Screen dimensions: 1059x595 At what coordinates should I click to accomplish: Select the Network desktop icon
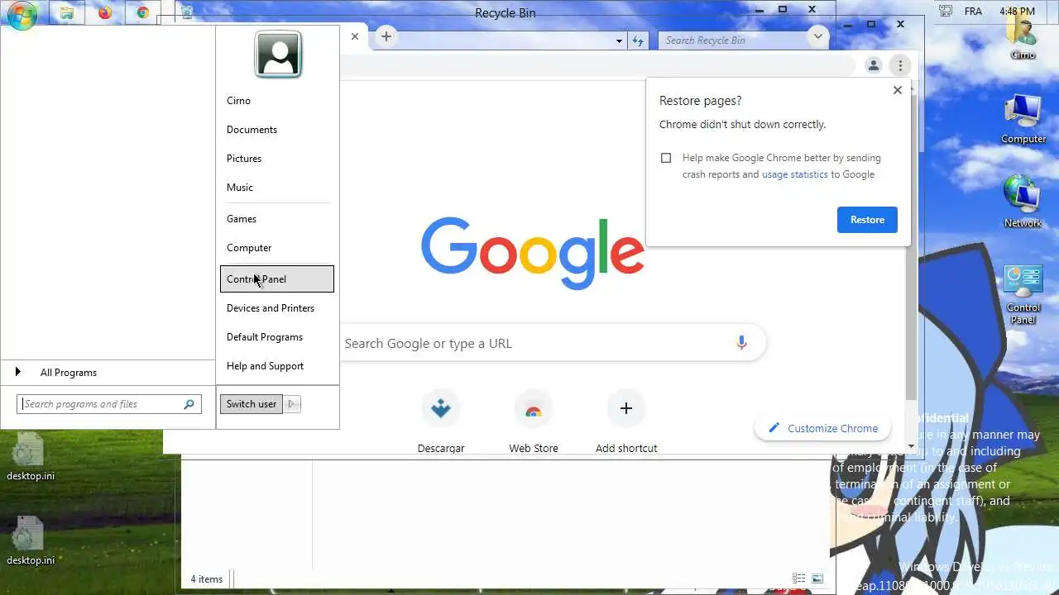coord(1023,202)
